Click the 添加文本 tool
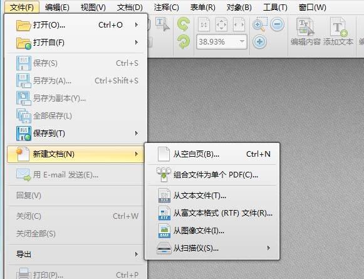 pyautogui.click(x=338, y=32)
